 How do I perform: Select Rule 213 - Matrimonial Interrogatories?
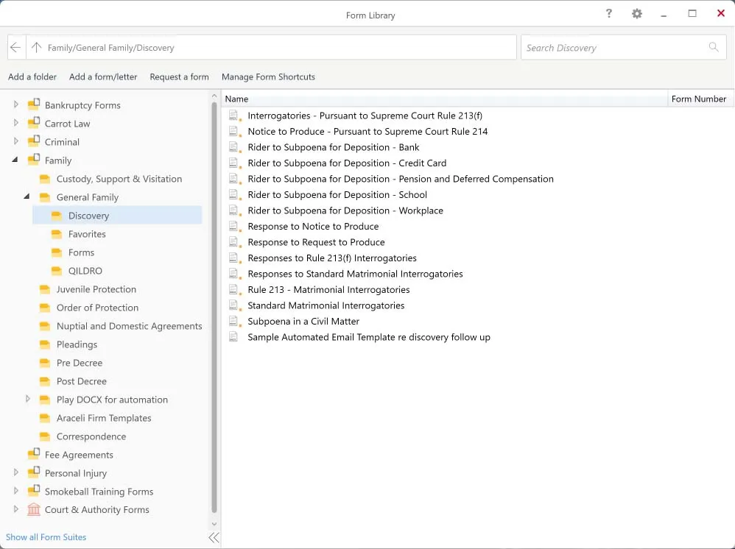(328, 289)
